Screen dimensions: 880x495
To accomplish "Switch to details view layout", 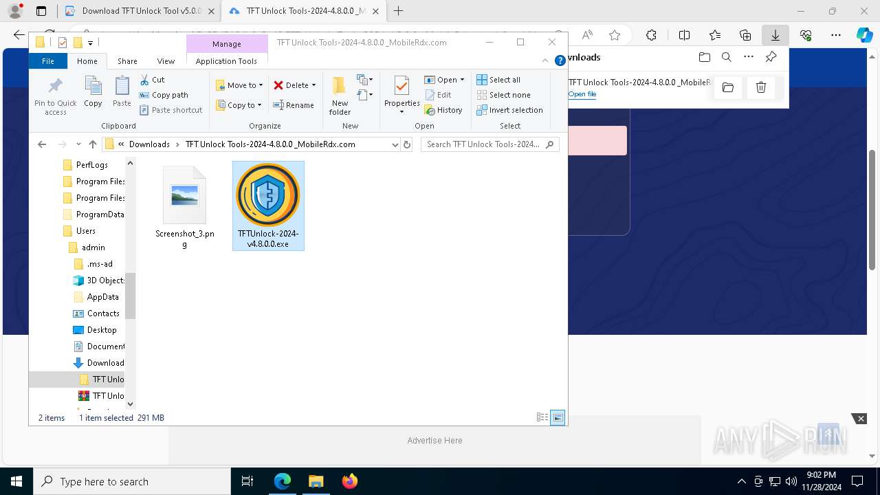I will [x=542, y=417].
